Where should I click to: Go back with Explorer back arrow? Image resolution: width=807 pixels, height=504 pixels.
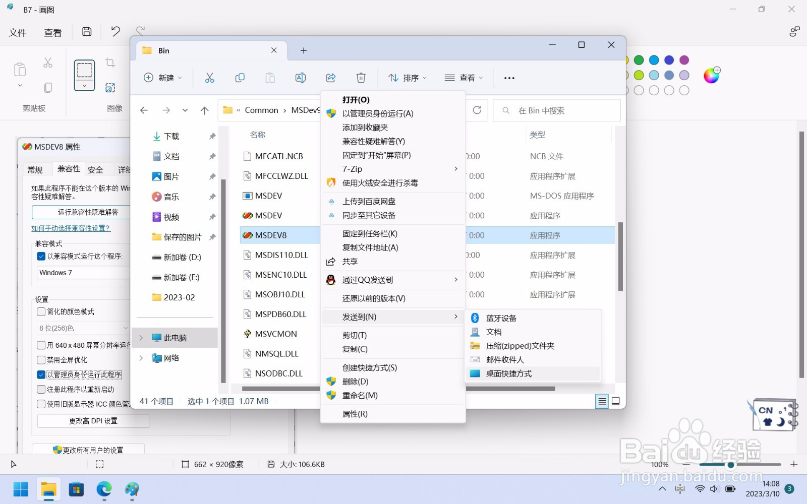tap(144, 110)
